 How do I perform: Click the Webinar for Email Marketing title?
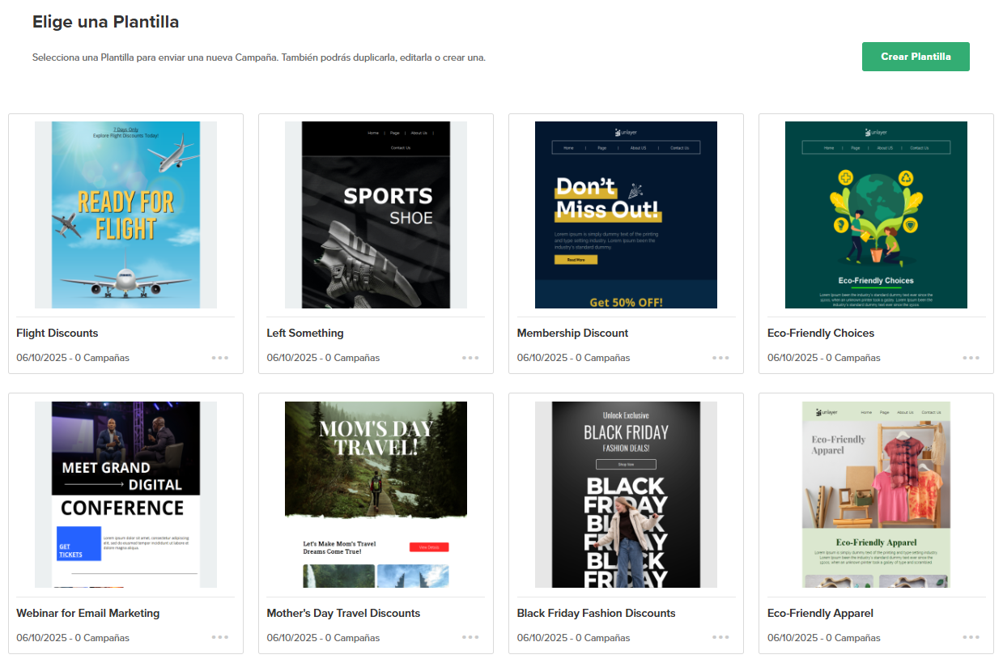point(87,613)
